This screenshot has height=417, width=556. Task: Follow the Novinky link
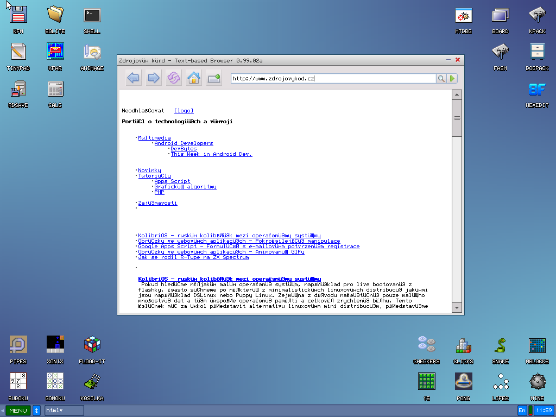coord(149,170)
